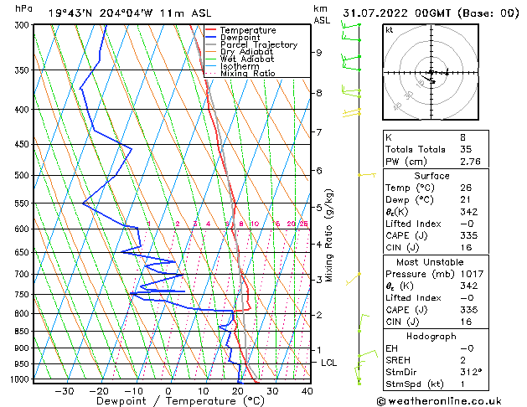The height and width of the screenshot is (407, 527).
Task: Click the red Temperature line sample in legend
Action: pyautogui.click(x=211, y=30)
